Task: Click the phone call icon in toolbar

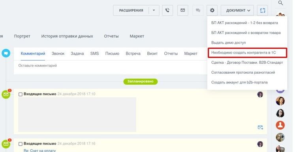Action: [x=168, y=10]
